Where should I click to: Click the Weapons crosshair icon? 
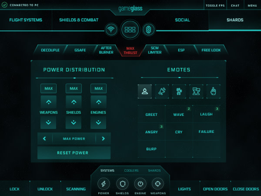tap(158, 184)
